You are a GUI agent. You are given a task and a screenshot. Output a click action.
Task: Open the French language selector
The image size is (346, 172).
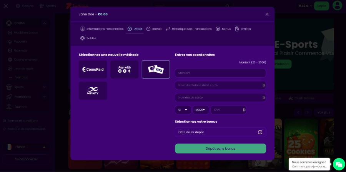(26, 147)
